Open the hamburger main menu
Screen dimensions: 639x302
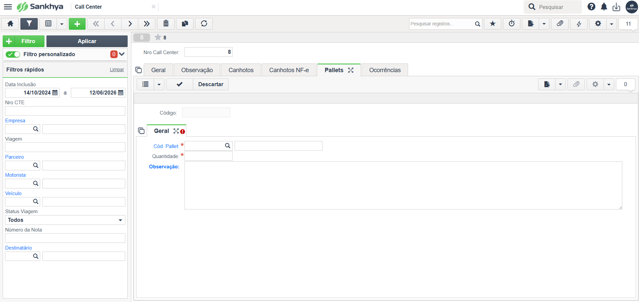(8, 7)
